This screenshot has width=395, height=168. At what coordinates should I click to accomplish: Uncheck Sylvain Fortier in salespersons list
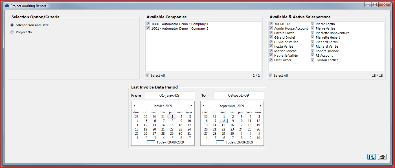313,60
